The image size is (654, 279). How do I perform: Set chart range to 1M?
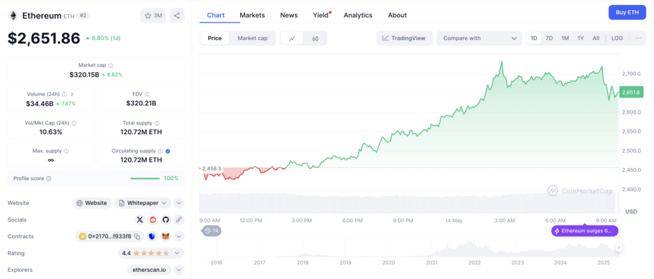[565, 38]
